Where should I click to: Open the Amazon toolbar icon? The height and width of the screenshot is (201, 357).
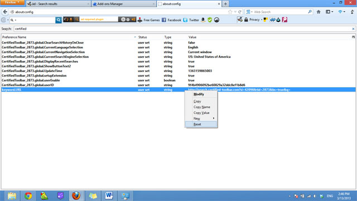tap(203, 20)
